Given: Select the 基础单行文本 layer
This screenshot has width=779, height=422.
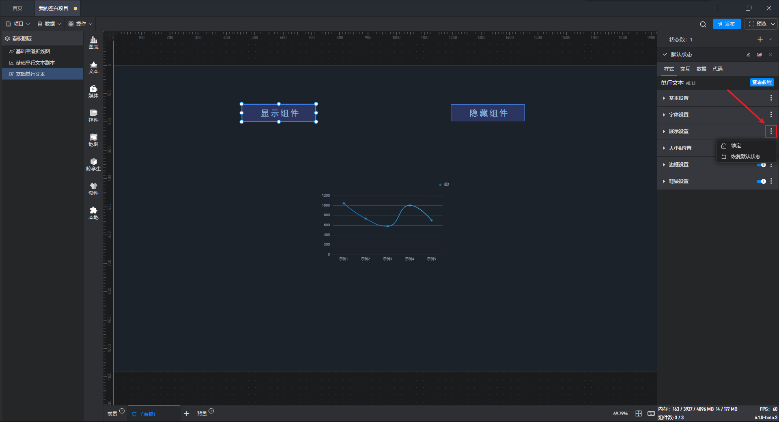Looking at the screenshot, I should click(43, 74).
